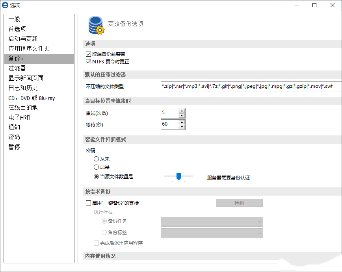The height and width of the screenshot is (272, 342).
Task: Toggle the 取消备份前警告 checkbox
Action: pos(88,54)
